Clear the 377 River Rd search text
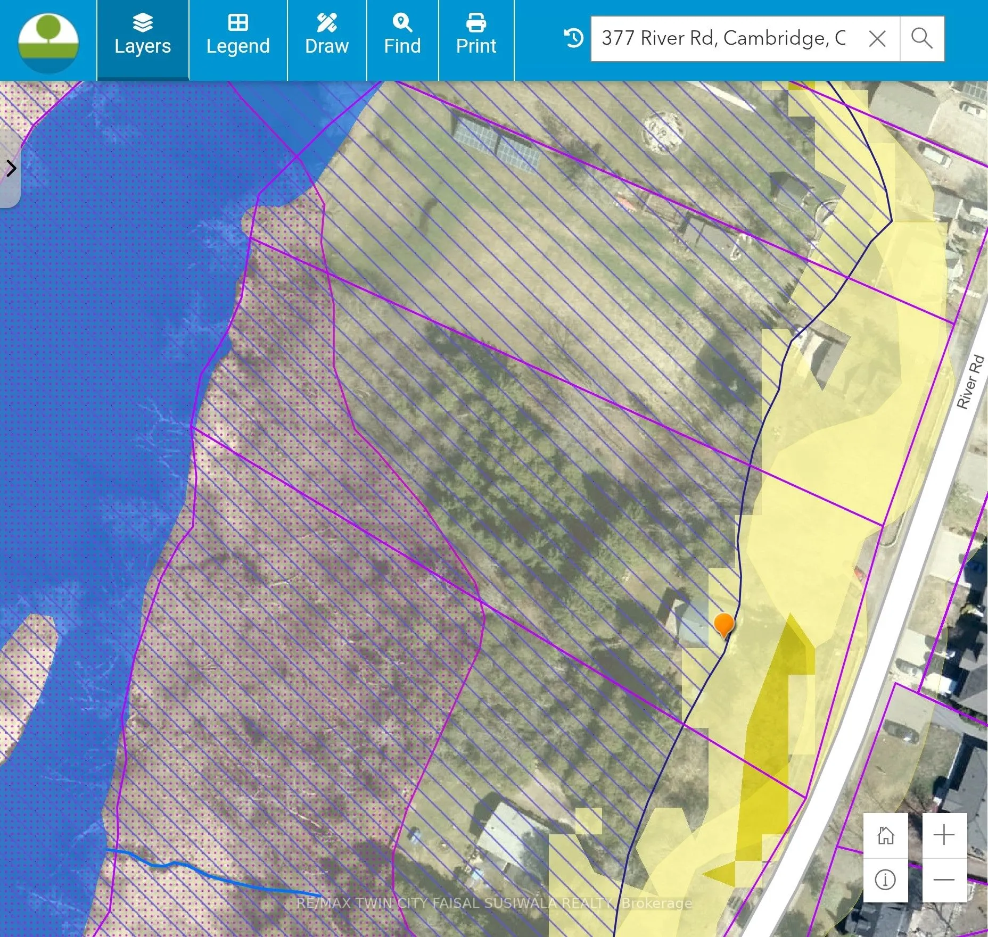Screen dimensions: 988x937 pyautogui.click(x=877, y=38)
